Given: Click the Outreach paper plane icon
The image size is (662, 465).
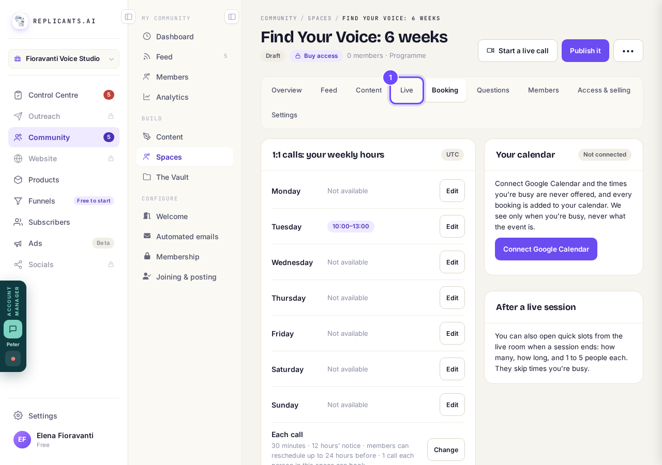Looking at the screenshot, I should (x=18, y=116).
